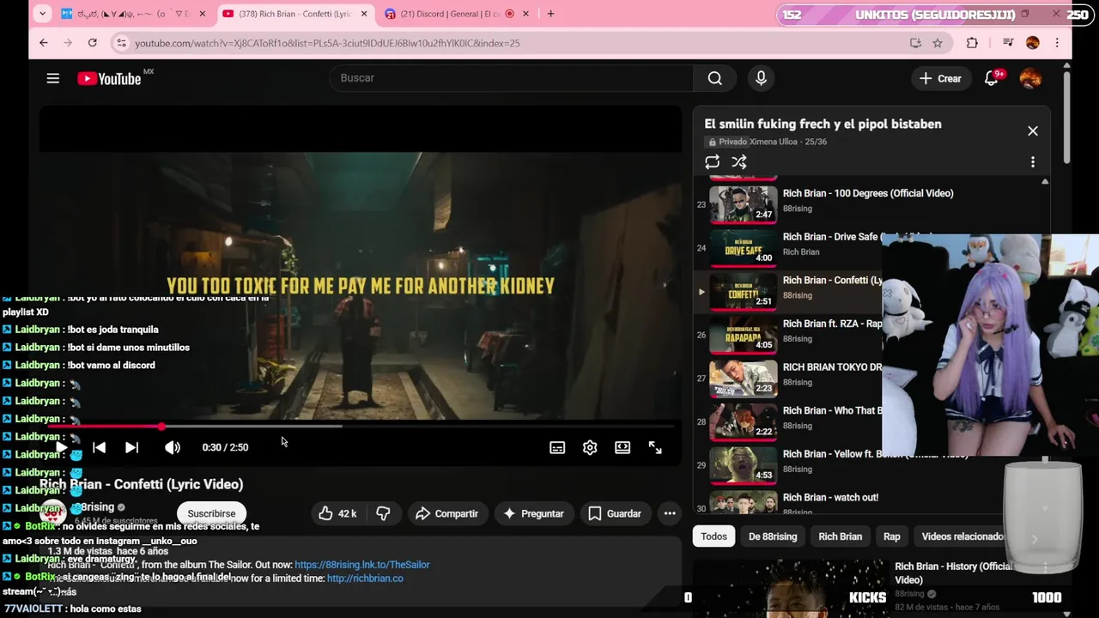Open a new browser tab

(550, 14)
